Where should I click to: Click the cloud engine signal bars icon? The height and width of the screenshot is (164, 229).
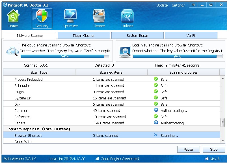[97, 158]
